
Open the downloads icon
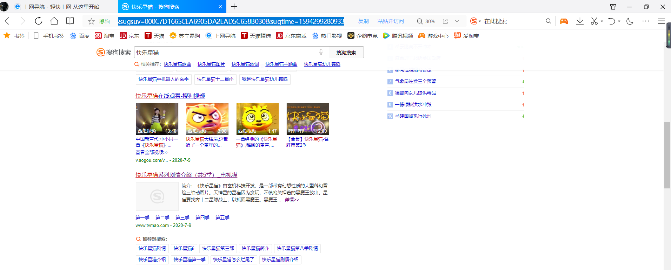click(580, 21)
